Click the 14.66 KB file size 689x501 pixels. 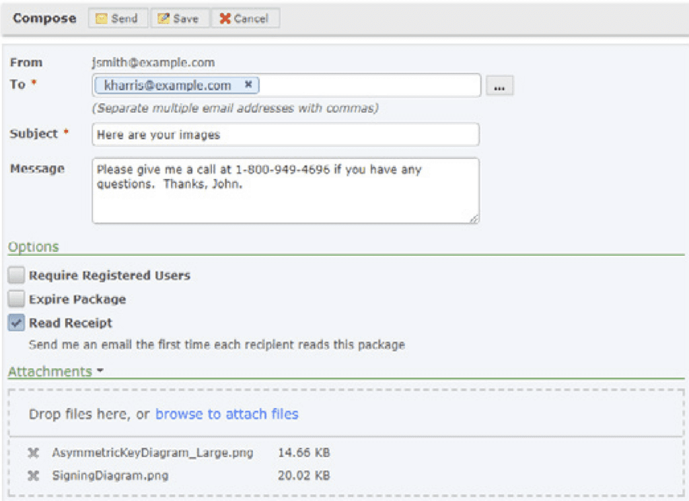click(x=303, y=453)
